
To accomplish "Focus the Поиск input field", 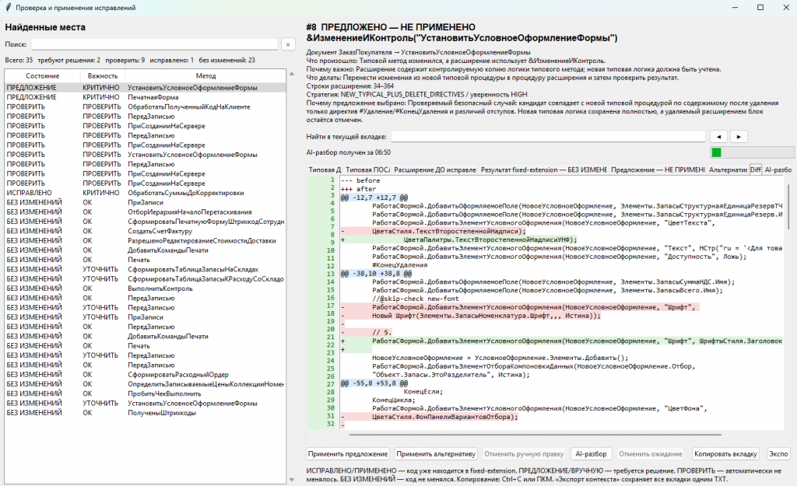I will coord(155,44).
